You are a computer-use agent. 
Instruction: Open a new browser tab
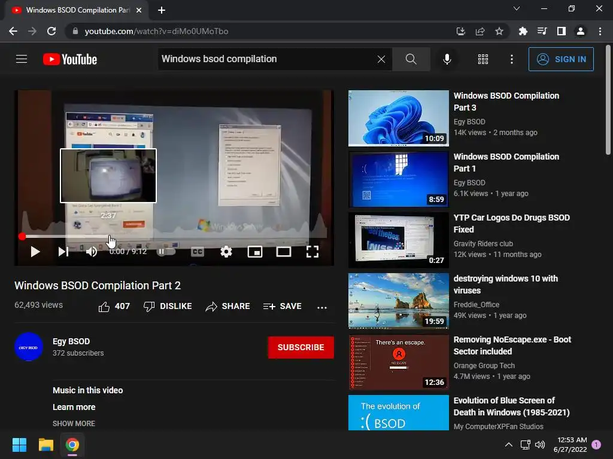tap(162, 10)
